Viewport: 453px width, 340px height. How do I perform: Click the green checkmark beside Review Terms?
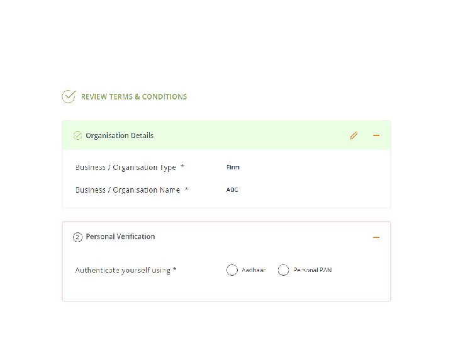(x=69, y=96)
